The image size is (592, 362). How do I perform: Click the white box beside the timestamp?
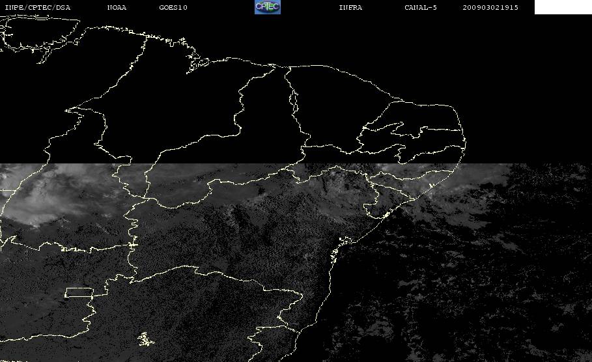tap(563, 7)
